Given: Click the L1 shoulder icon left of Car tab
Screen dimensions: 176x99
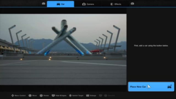Looking at the screenshot, I should coord(43,4).
